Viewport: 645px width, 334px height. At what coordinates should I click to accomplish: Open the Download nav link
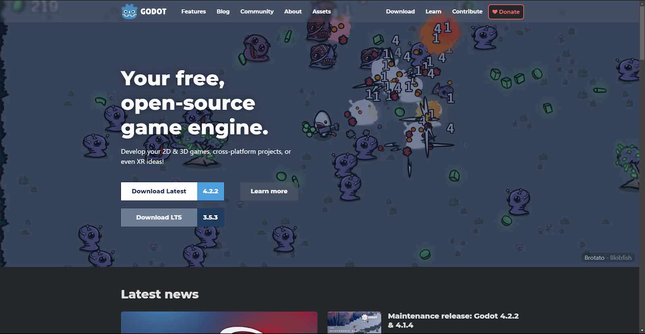coord(400,12)
